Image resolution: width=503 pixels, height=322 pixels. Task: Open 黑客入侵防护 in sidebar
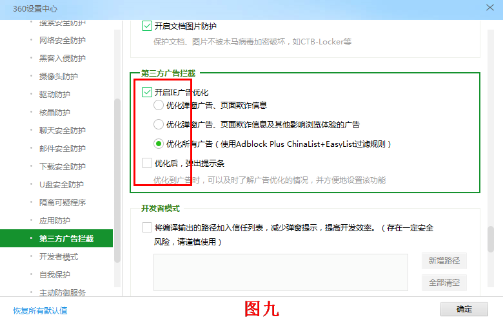click(x=63, y=59)
